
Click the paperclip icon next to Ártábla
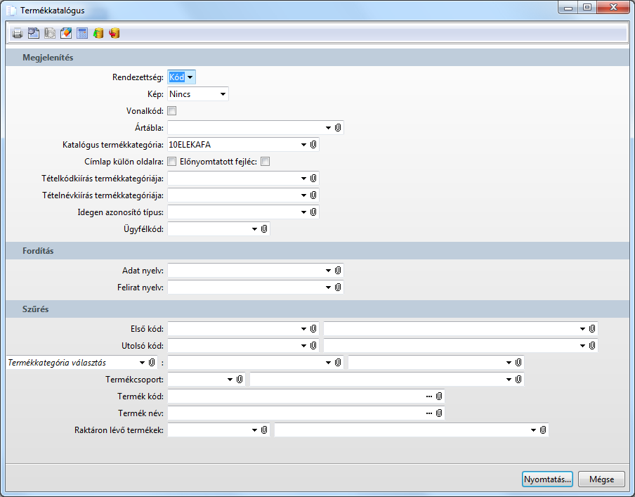338,128
